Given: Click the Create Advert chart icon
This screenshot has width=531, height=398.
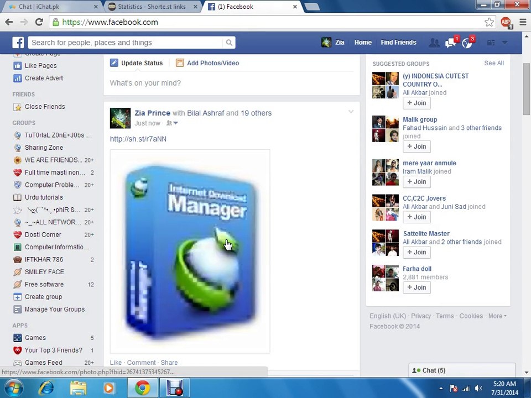Looking at the screenshot, I should point(17,78).
